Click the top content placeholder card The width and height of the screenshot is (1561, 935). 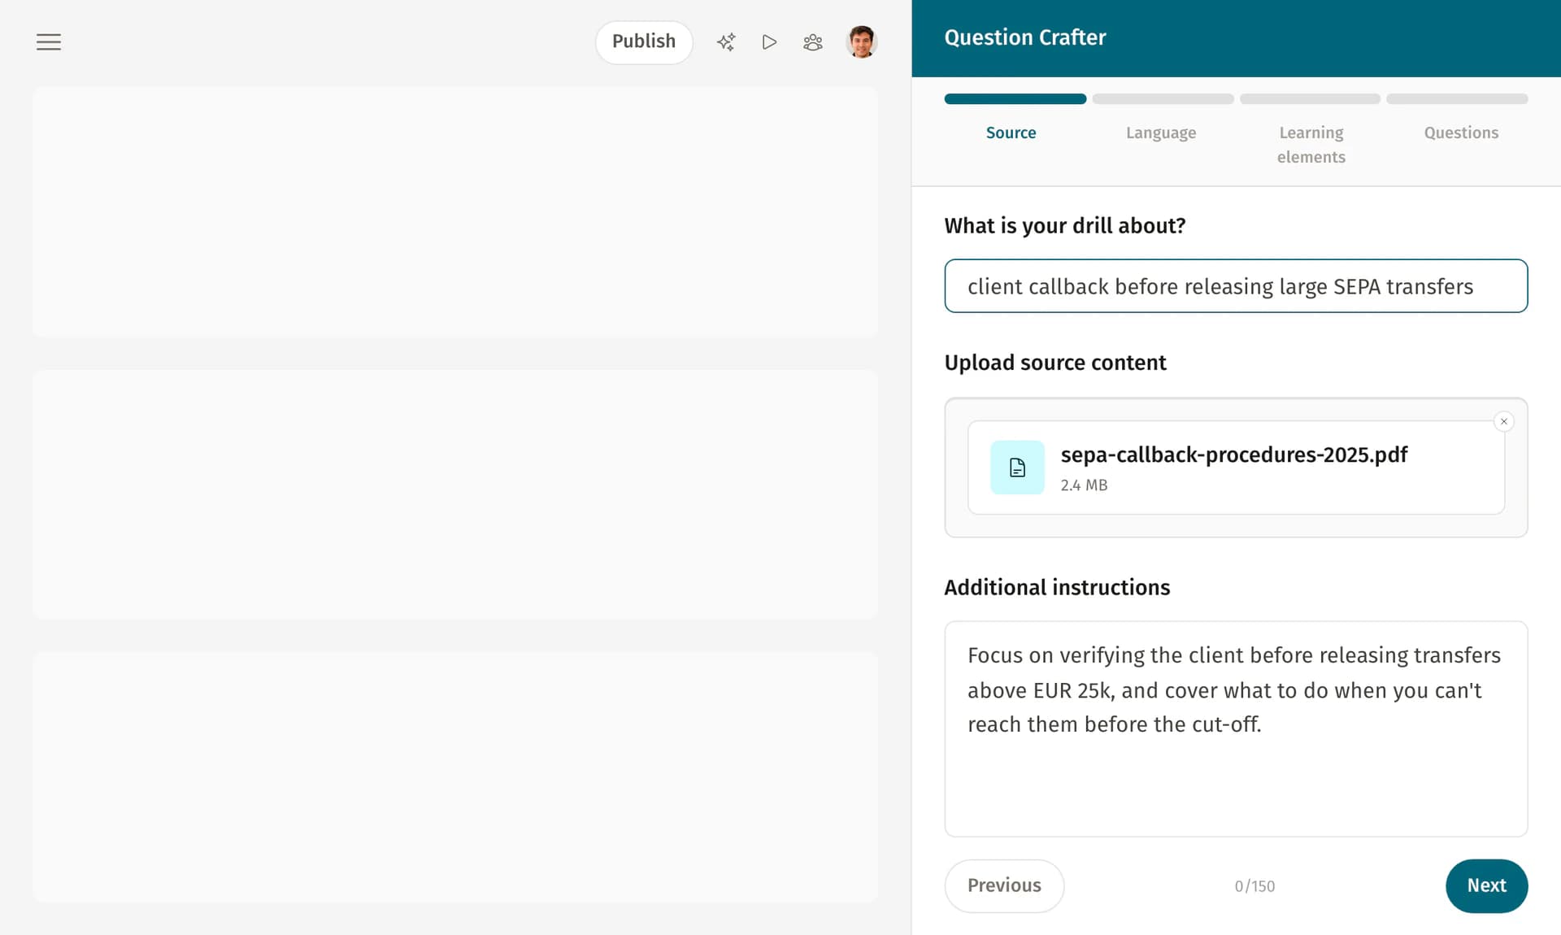[455, 211]
